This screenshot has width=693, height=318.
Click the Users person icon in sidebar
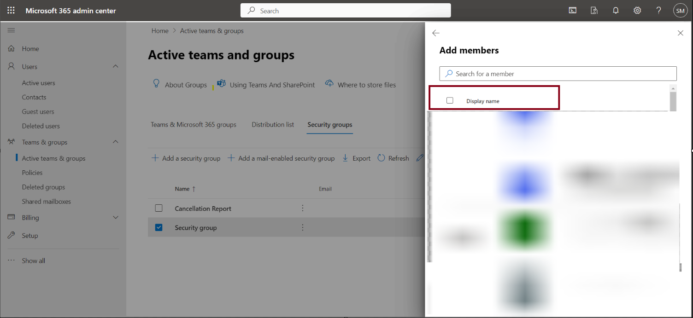click(x=12, y=66)
